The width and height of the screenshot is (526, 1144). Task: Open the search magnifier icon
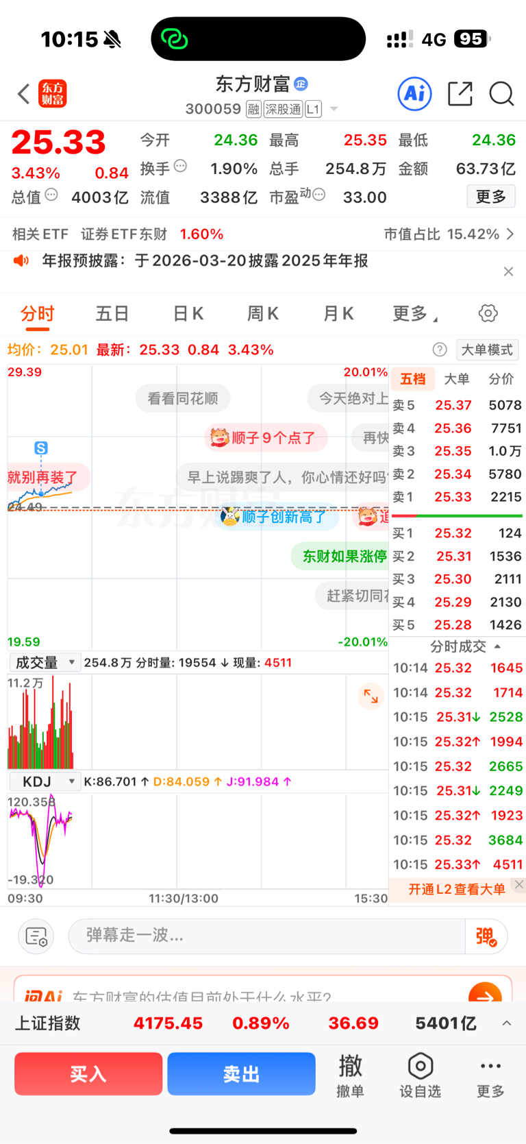click(x=501, y=94)
